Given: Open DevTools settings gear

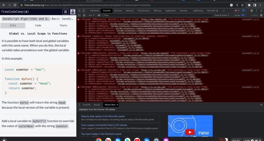Looking at the screenshot, I should click(x=252, y=11).
